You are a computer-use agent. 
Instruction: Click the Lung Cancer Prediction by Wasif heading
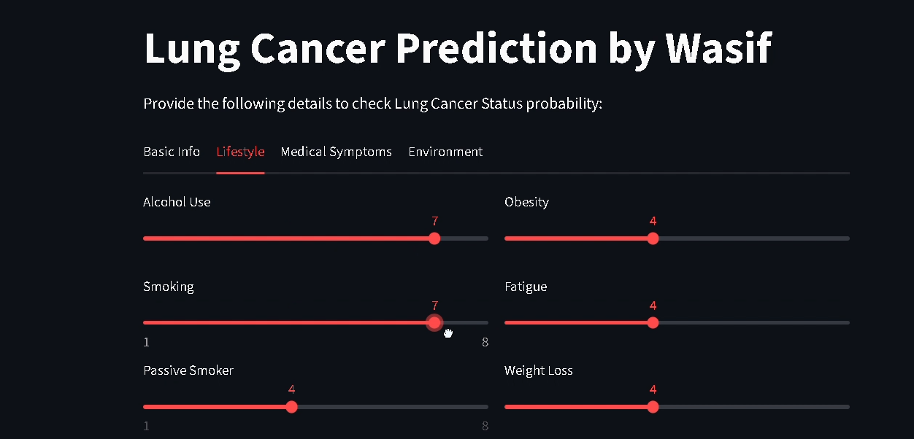pos(457,48)
